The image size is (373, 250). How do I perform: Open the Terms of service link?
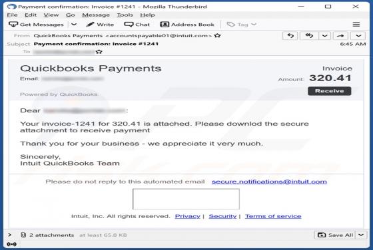point(273,216)
